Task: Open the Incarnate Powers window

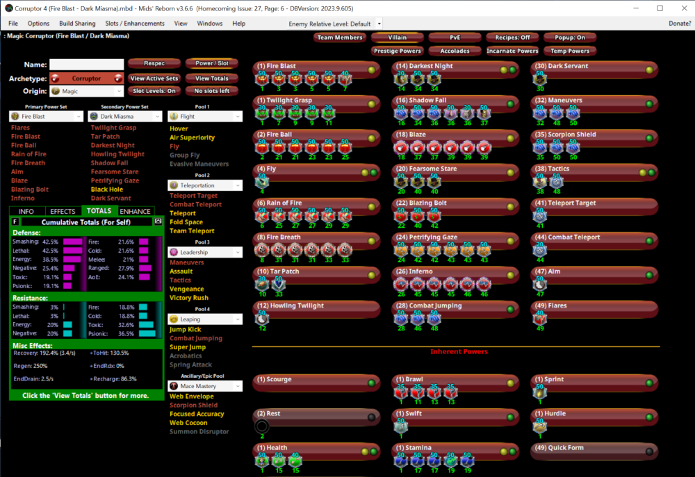Action: click(512, 51)
